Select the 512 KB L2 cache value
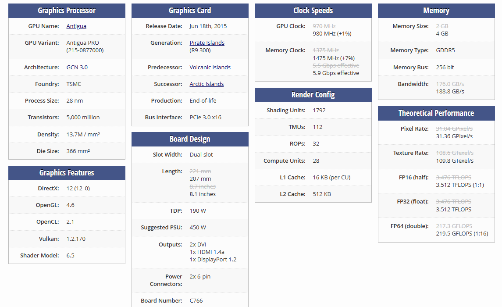502x307 pixels. tap(322, 194)
